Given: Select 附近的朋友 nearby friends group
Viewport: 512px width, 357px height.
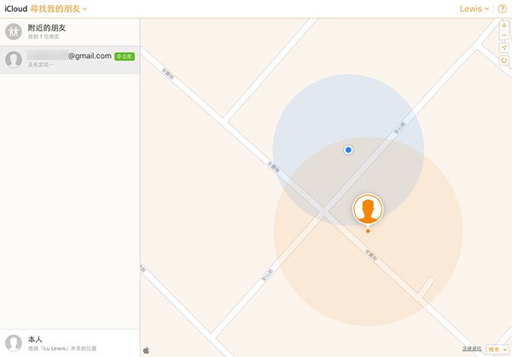Looking at the screenshot, I should click(70, 32).
